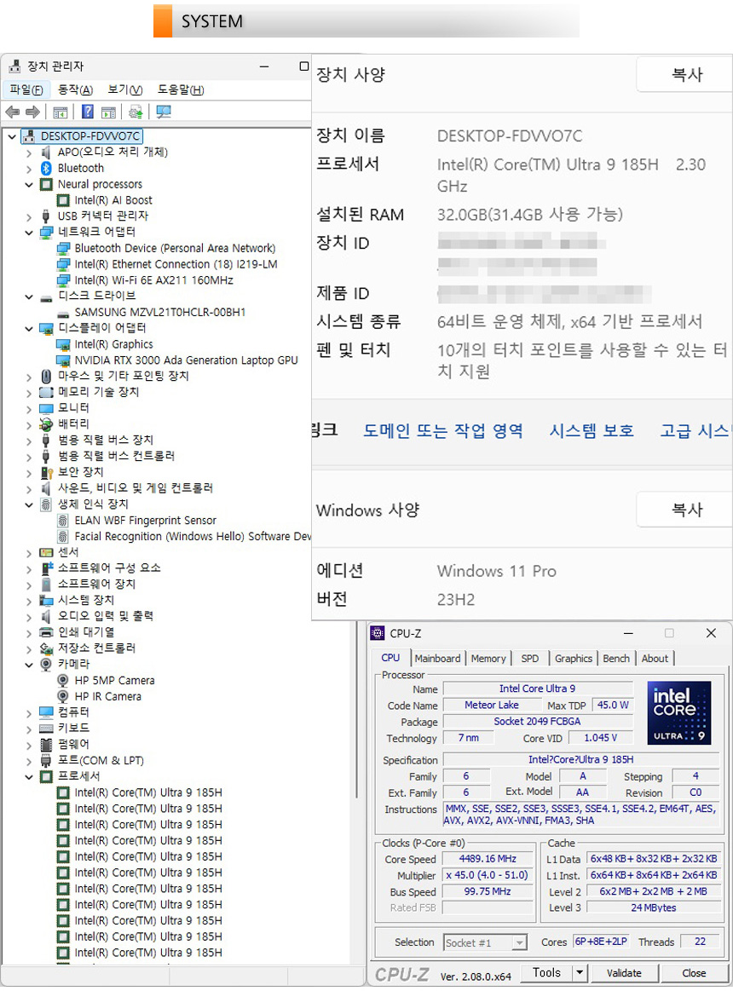
Task: Switch to the Memory tab in CPU-Z
Action: click(488, 658)
